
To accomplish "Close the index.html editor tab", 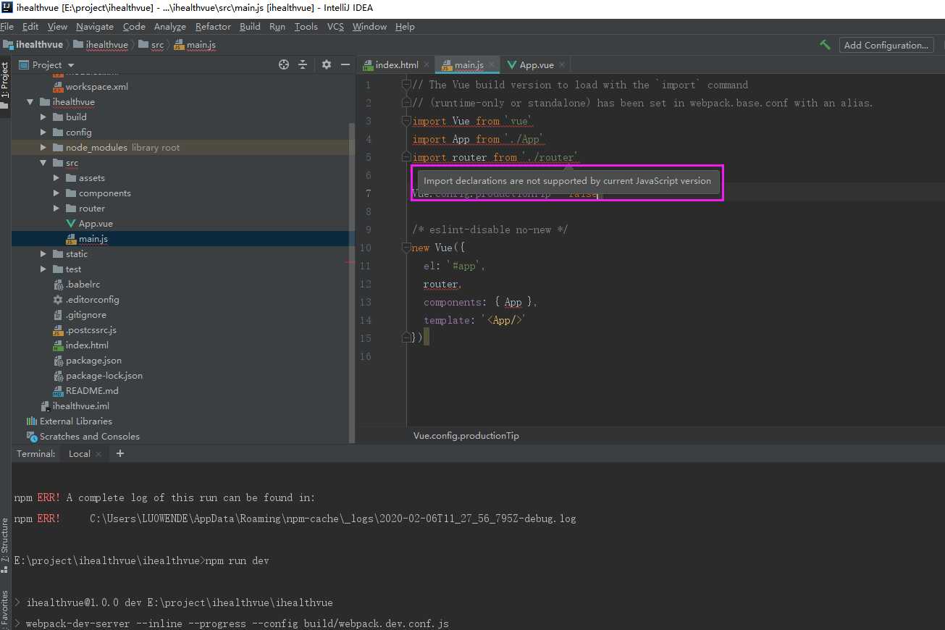I will point(427,65).
